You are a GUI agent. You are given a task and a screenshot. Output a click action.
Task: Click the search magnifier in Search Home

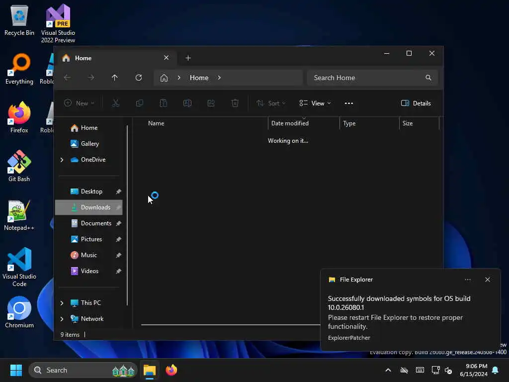click(x=428, y=78)
